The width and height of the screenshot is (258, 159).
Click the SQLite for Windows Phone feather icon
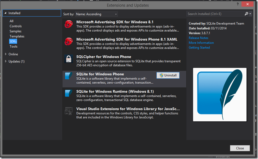click(x=69, y=76)
